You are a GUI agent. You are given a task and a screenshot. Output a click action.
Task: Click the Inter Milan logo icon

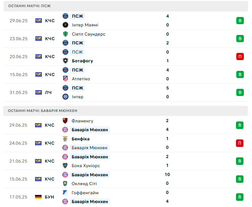click(65, 97)
